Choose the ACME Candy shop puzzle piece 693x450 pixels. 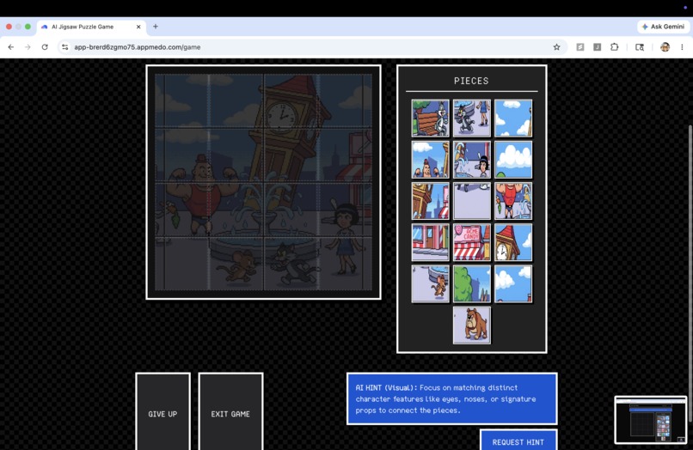point(471,242)
